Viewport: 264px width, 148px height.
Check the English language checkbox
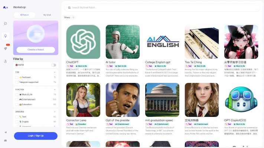tap(17, 122)
